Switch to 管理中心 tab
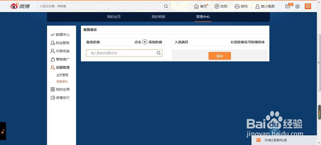The image size is (321, 145). 203,17
